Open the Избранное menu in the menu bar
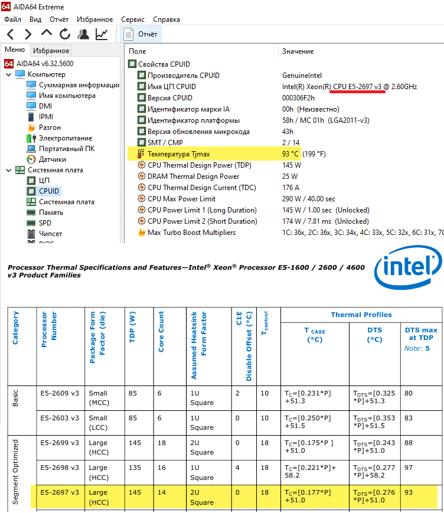This screenshot has height=513, width=444. point(94,19)
